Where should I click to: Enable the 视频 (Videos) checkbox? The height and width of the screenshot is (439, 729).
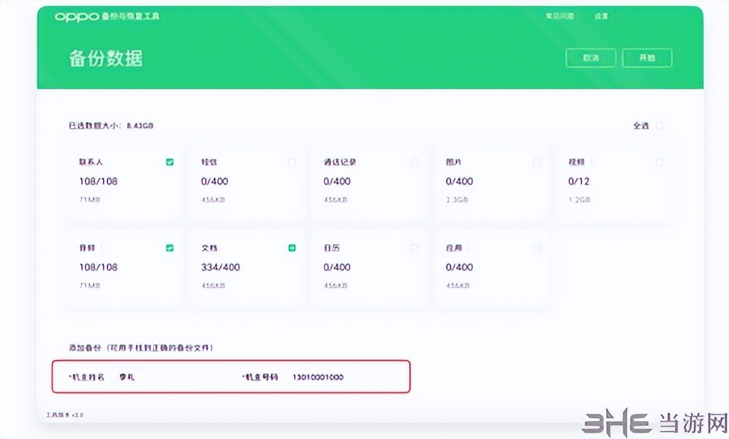coord(659,162)
